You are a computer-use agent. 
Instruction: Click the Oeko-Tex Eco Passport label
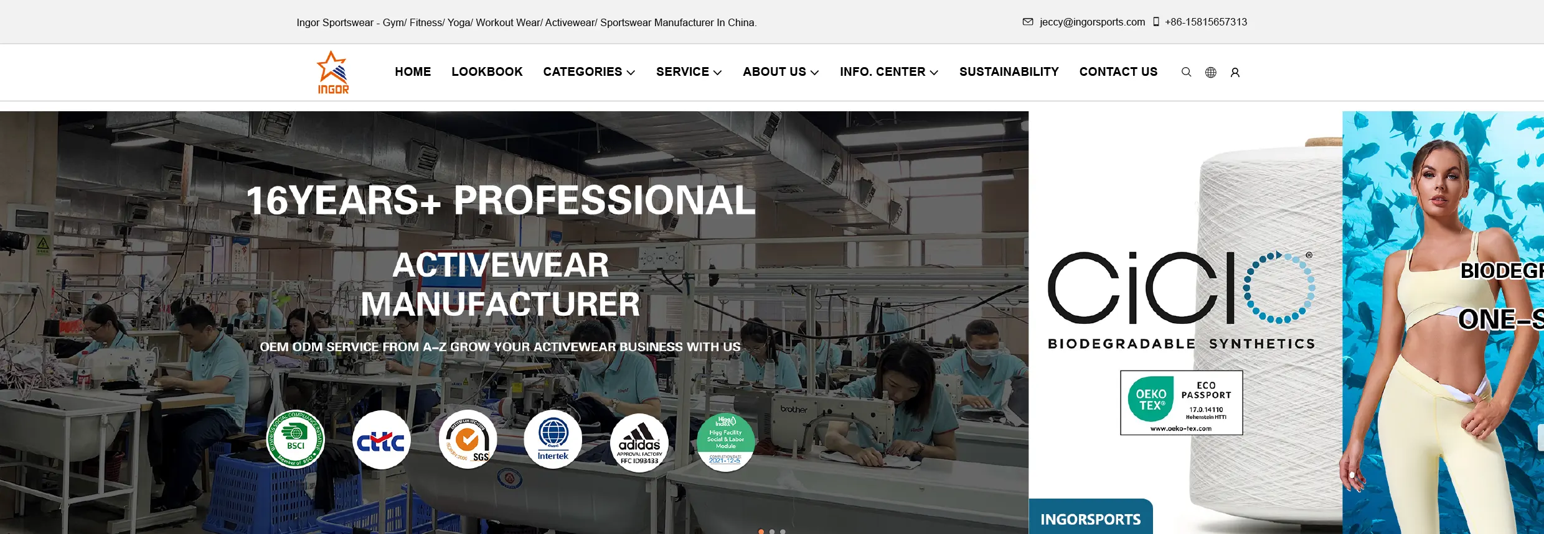click(x=1182, y=403)
